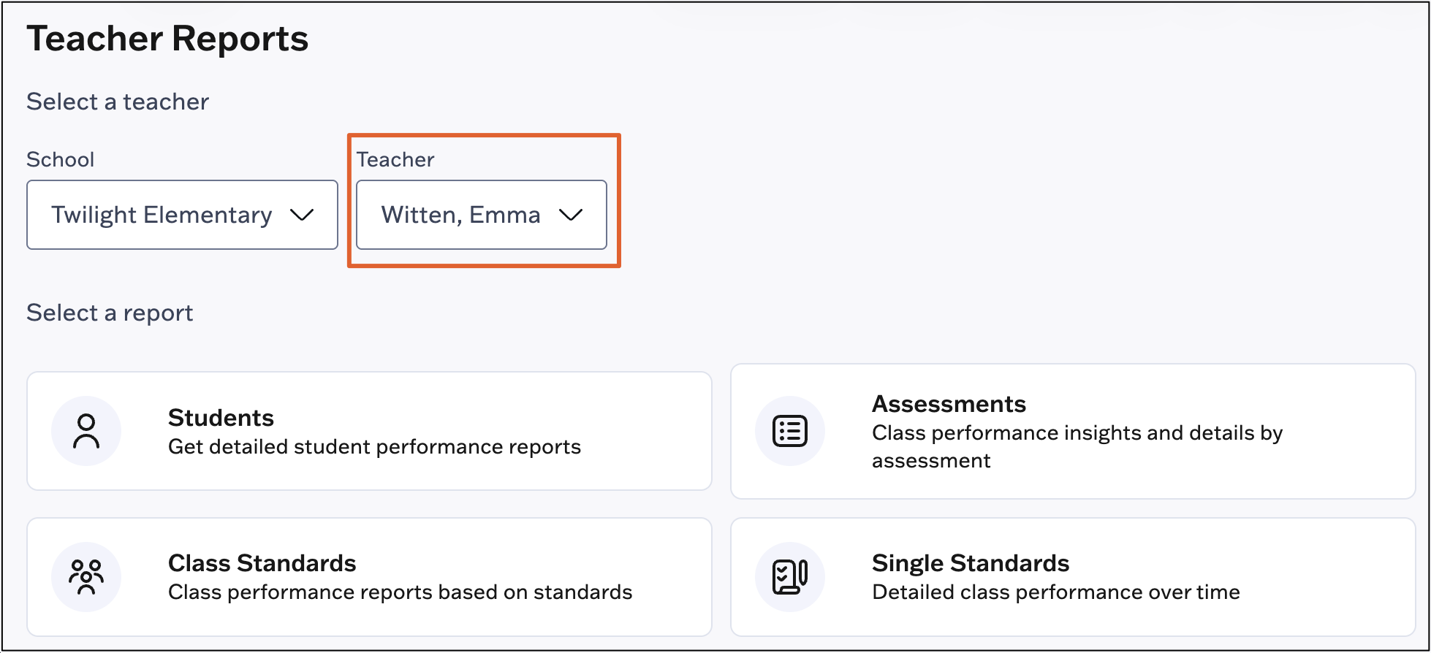
Task: Click 'Class performance reports based on standards'
Action: pyautogui.click(x=400, y=592)
